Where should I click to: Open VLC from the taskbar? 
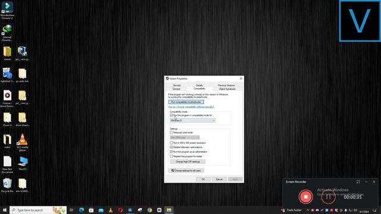point(111,210)
